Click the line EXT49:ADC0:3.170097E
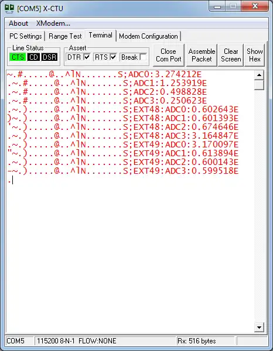Image resolution: width=273 pixels, height=351 pixels. tap(122, 144)
